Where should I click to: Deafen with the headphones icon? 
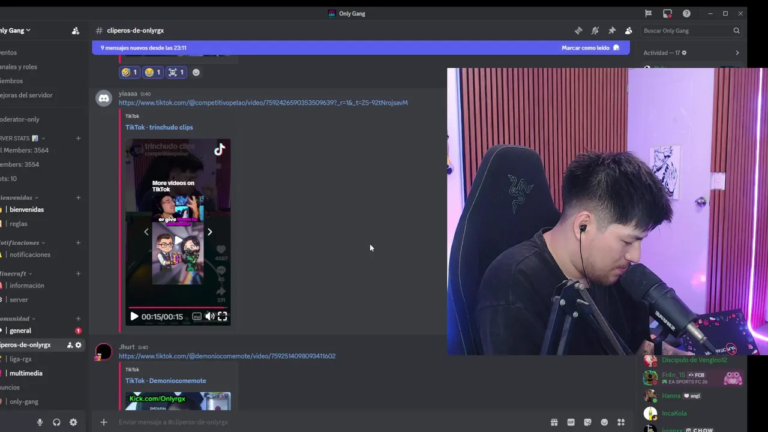(x=56, y=422)
